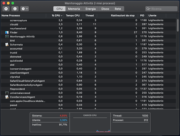This screenshot has height=136, width=180.
Task: Click Finder's Tempo CPU value 9,40
Action: coord(79,32)
